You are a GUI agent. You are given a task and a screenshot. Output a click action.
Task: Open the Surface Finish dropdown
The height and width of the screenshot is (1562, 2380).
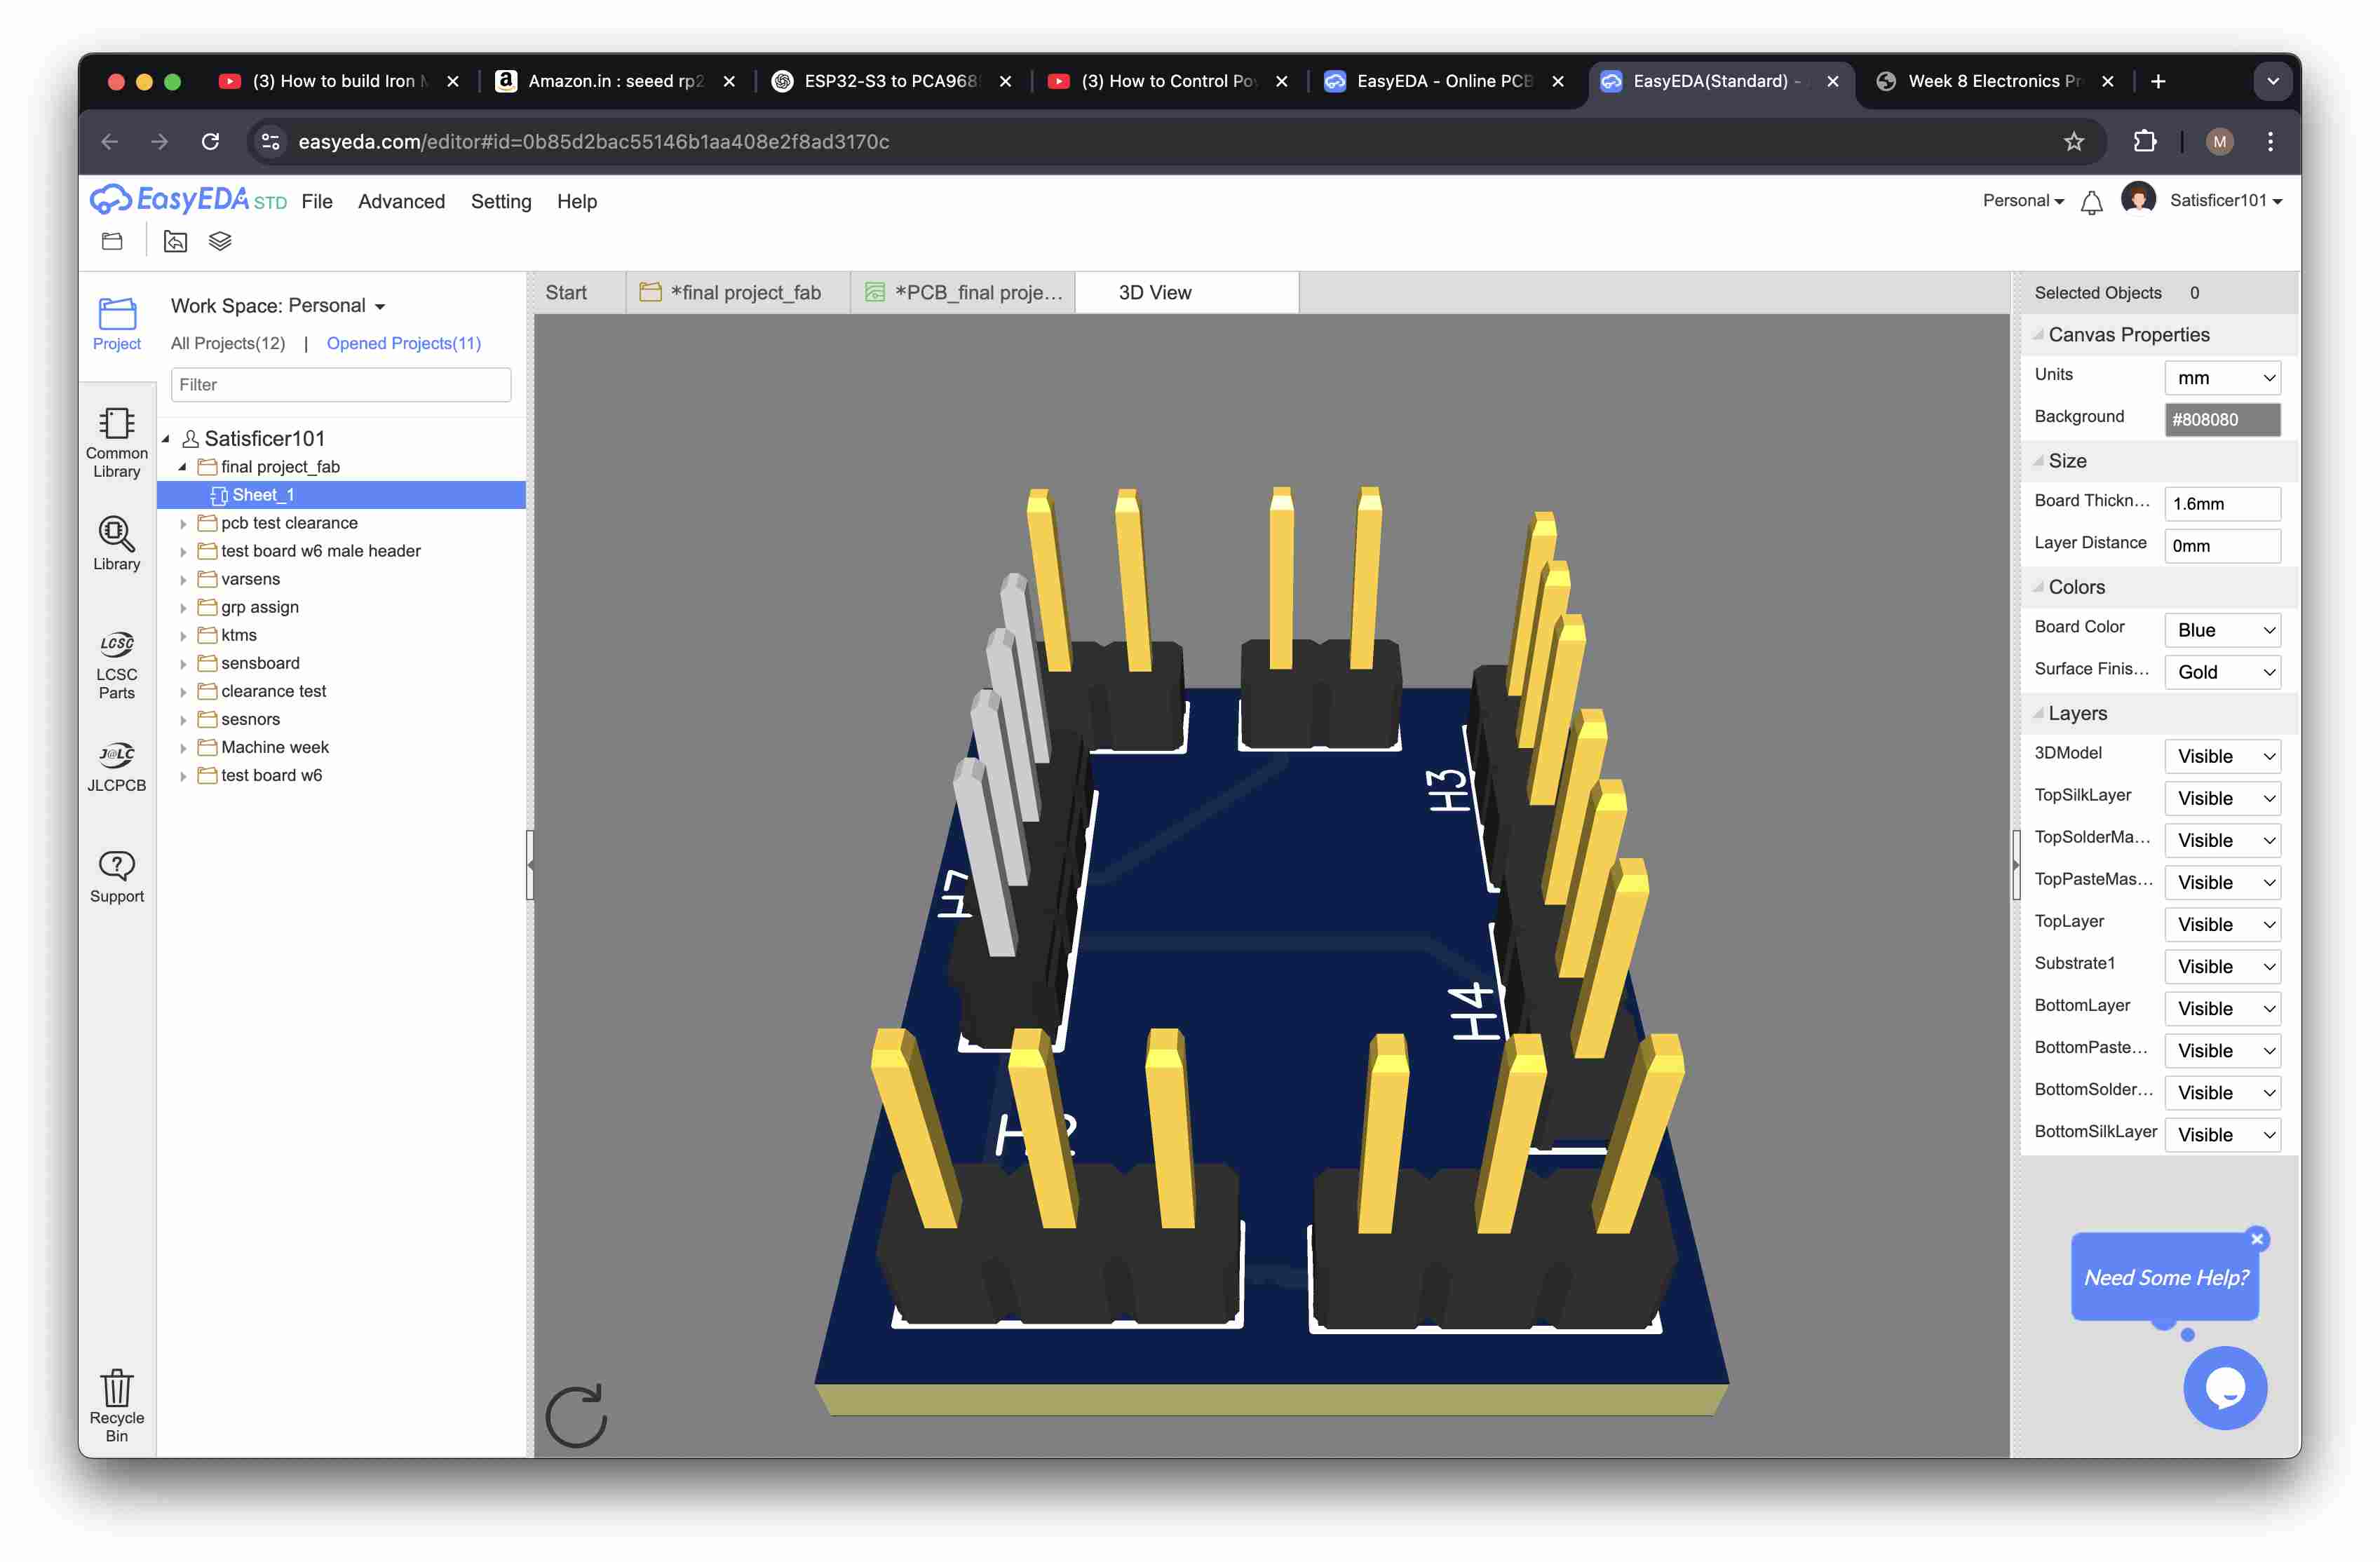(x=2223, y=672)
